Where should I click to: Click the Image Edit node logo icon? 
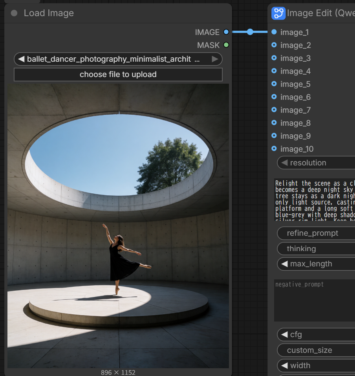(278, 13)
